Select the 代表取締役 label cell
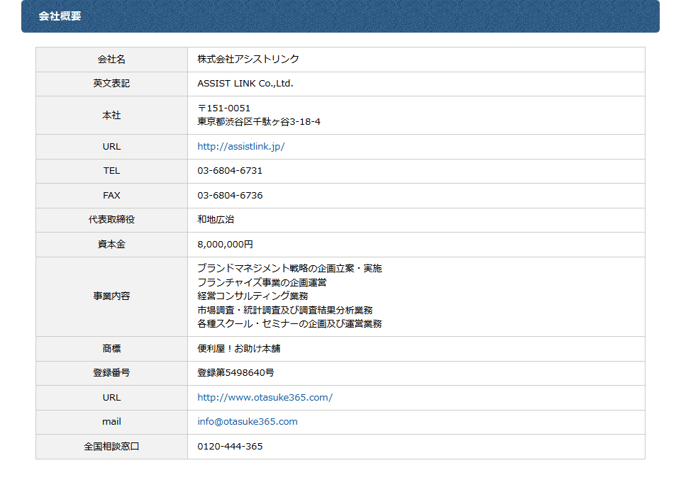Viewport: 681px width, 502px height. coord(111,221)
